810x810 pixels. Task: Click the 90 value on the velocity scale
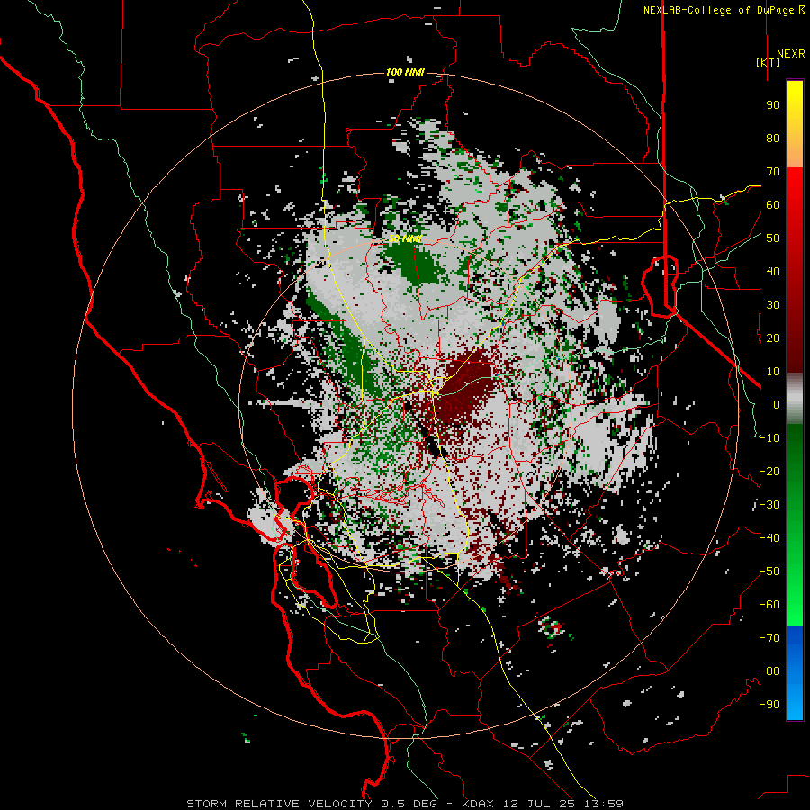[773, 105]
